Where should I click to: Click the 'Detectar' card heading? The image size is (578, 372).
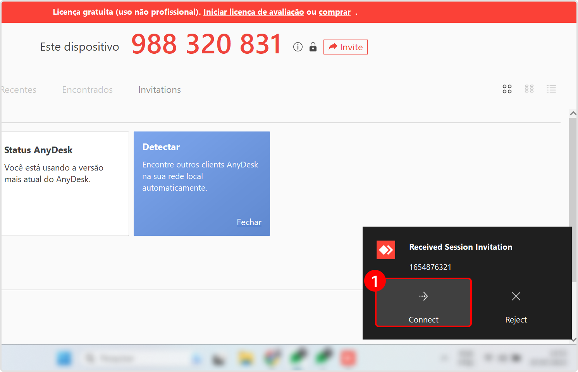[161, 147]
